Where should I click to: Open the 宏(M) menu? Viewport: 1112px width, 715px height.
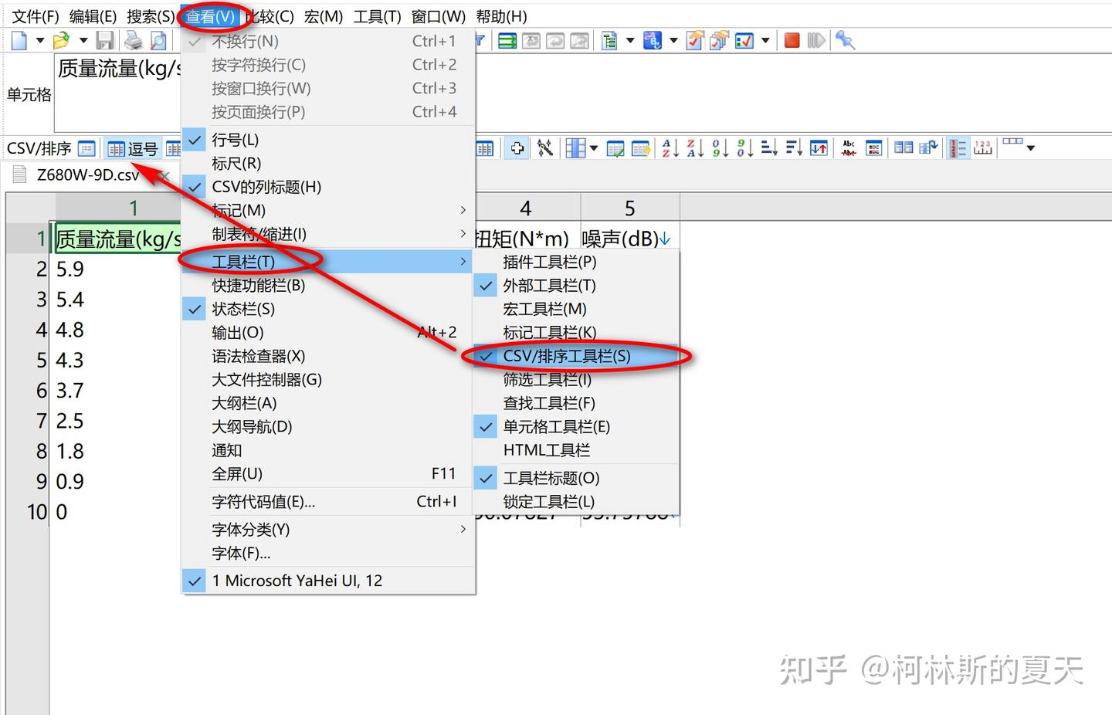coord(323,15)
